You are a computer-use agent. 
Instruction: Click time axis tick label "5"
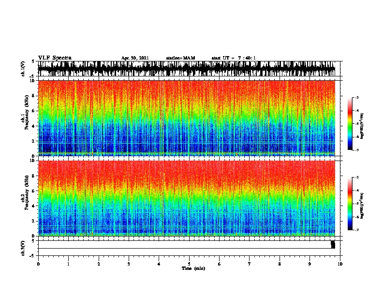click(189, 264)
